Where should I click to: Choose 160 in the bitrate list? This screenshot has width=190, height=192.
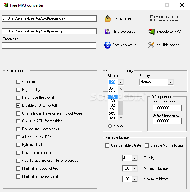(113, 101)
